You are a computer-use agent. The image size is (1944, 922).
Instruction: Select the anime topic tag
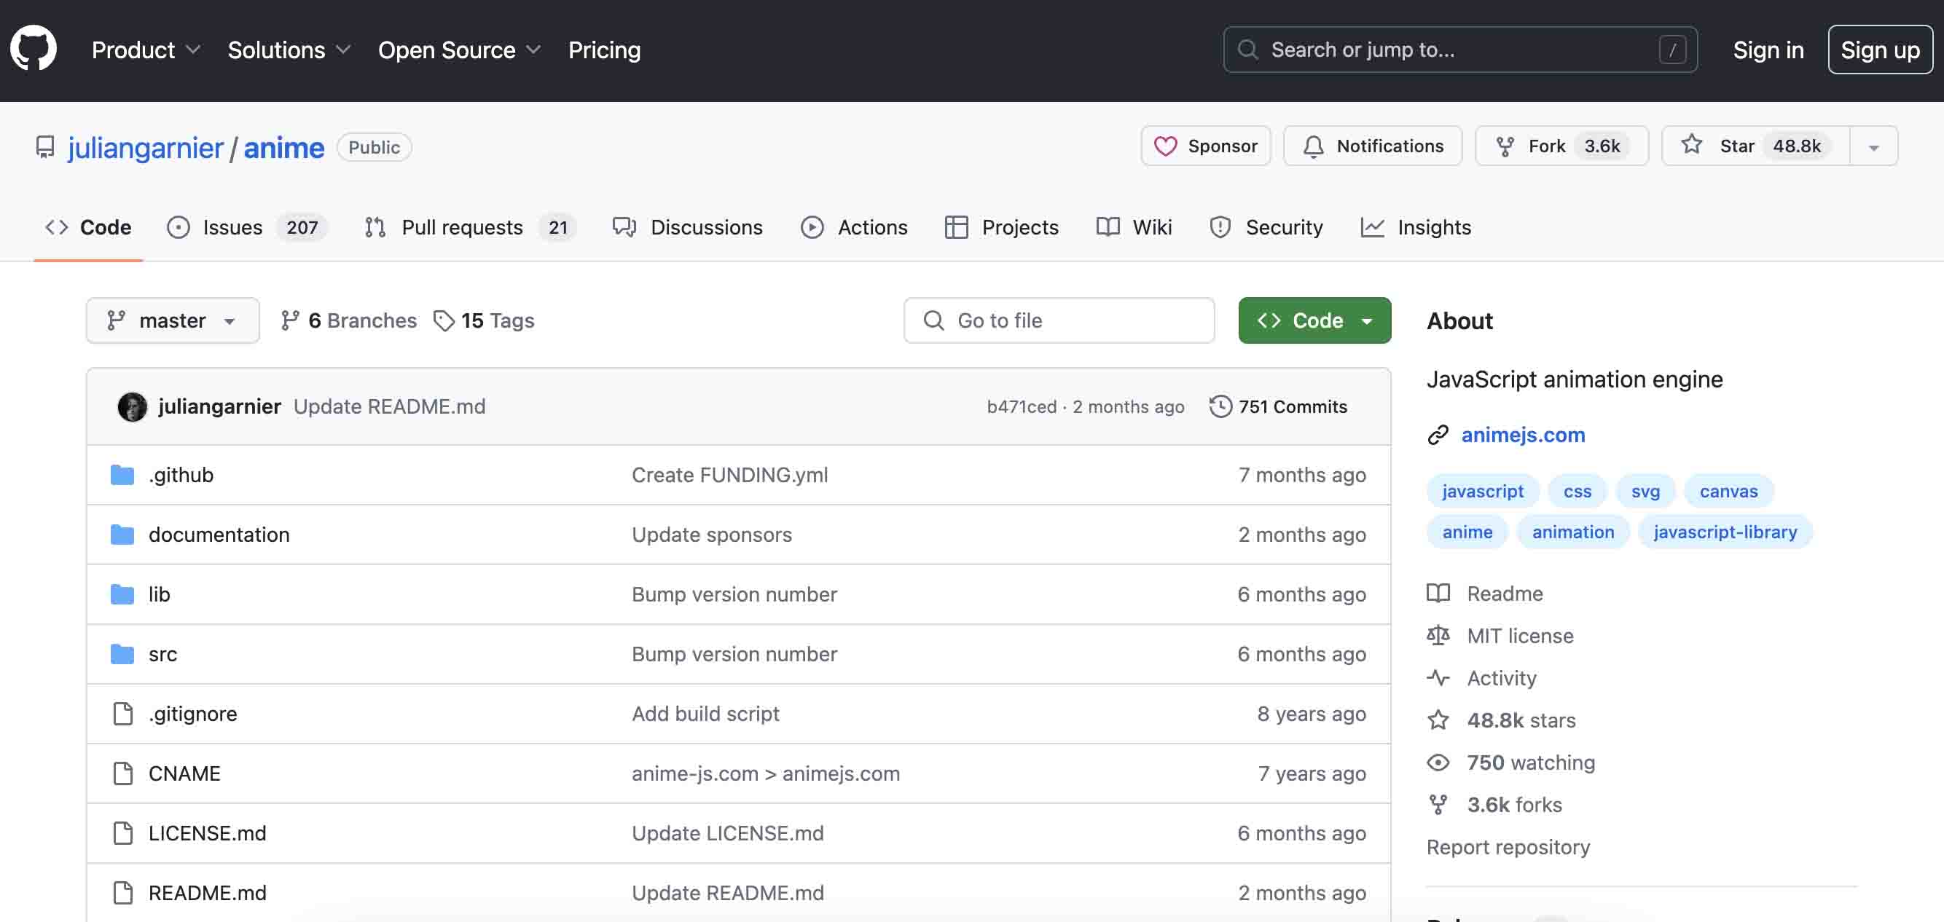point(1467,532)
